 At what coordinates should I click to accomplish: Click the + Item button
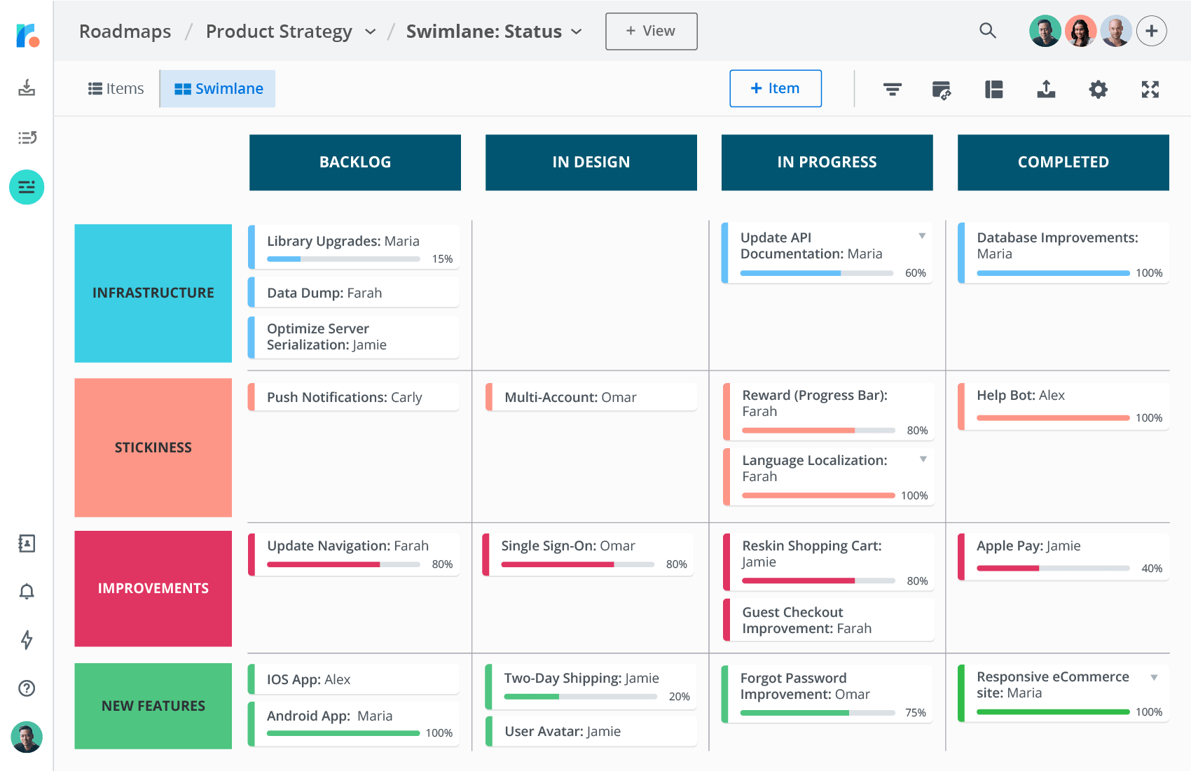pos(776,88)
